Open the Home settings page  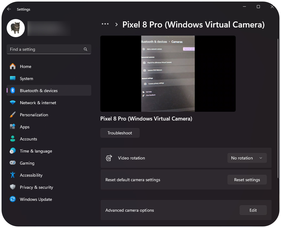coord(49,66)
